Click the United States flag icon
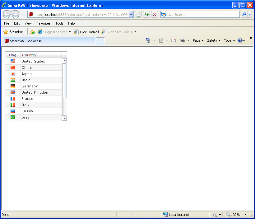 [x=13, y=61]
